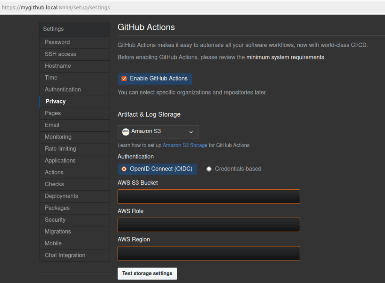Click the GitHub Actions page heading
The height and width of the screenshot is (283, 385).
tap(146, 27)
